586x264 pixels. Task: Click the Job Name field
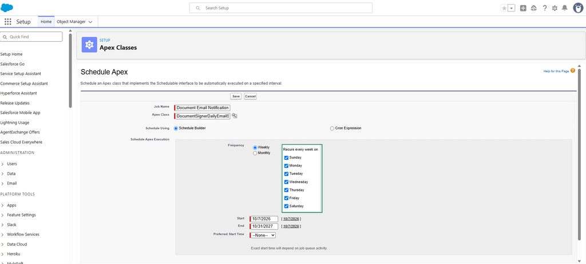coord(202,108)
